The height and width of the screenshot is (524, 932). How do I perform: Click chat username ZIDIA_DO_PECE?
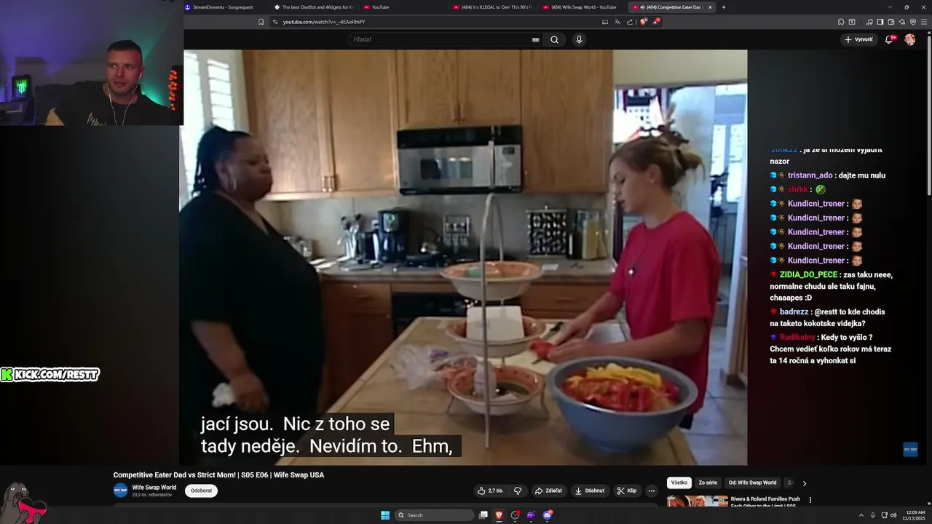[x=808, y=274]
